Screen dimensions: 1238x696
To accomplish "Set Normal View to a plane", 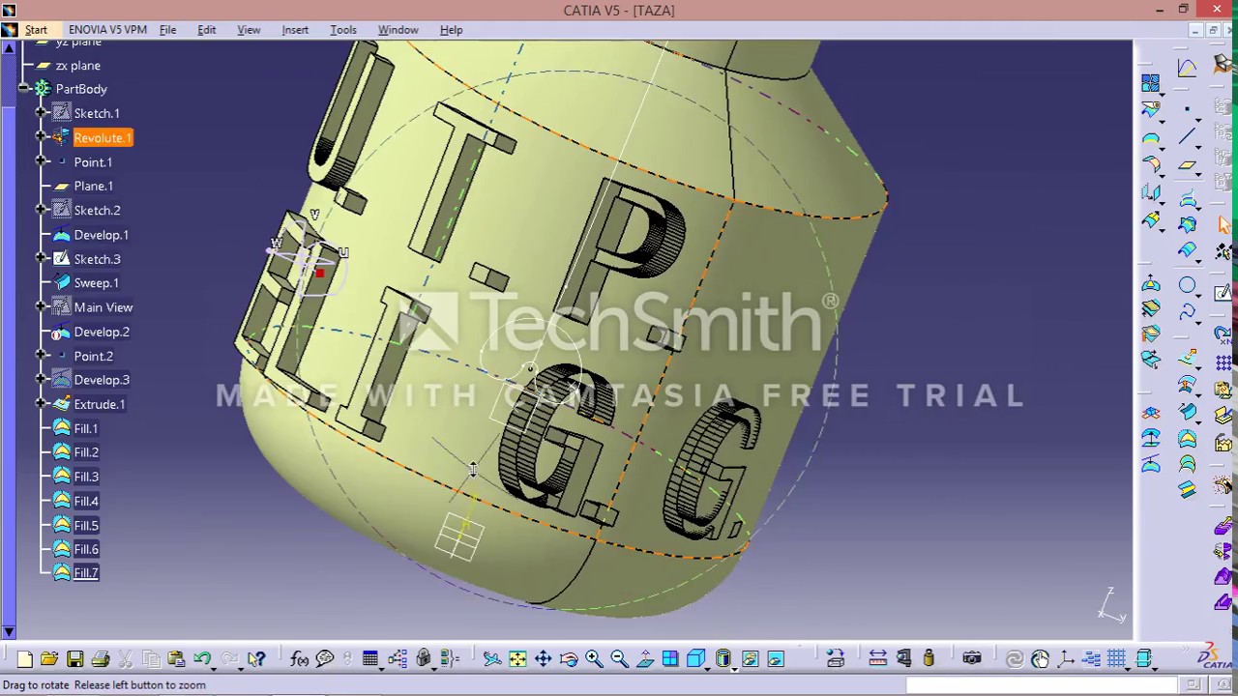I will 645,659.
